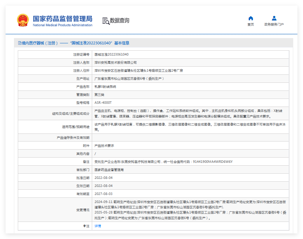303x239 pixels.
Task: Select 国械注准20223061040 in the 注册证编号 row
Action: pos(111,55)
